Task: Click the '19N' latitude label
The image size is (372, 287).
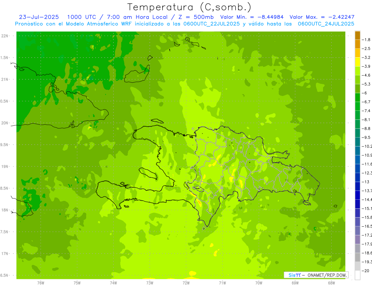Action: 5,167
